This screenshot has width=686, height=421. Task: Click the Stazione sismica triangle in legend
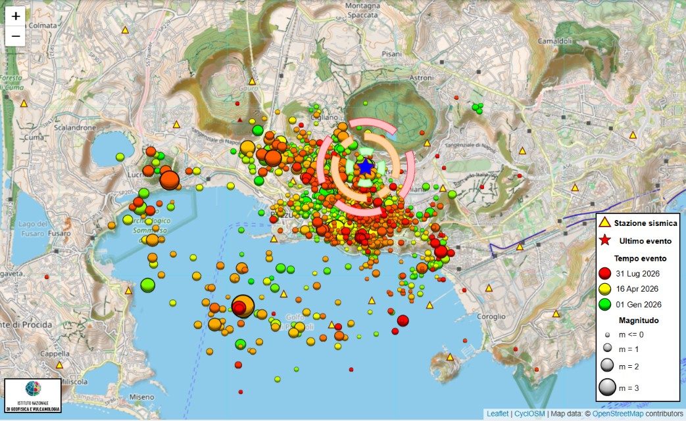pyautogui.click(x=604, y=222)
